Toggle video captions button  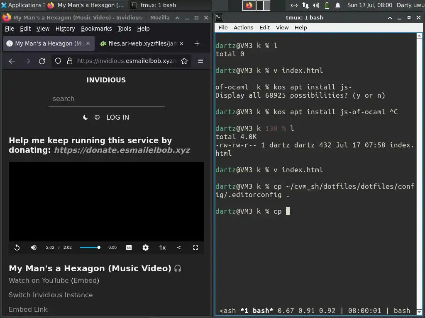tap(129, 248)
